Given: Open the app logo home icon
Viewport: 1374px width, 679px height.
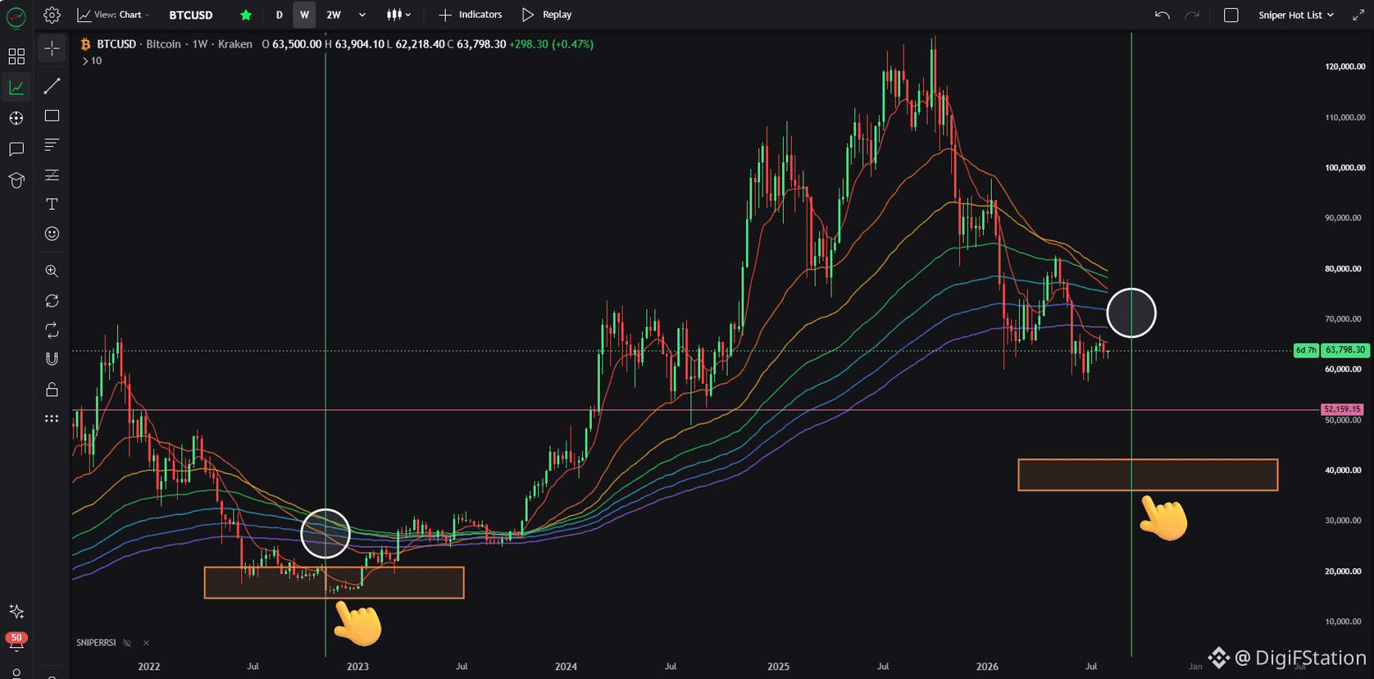Looking at the screenshot, I should (x=16, y=16).
